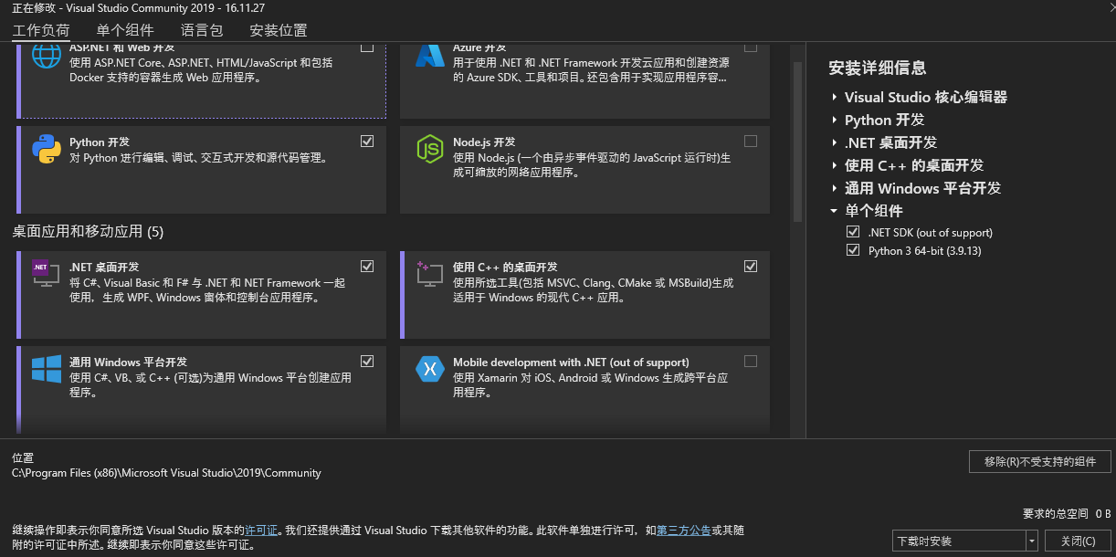Viewport: 1116px width, 557px height.
Task: Uncheck the Python 开发 workload checkbox
Action: click(x=367, y=142)
